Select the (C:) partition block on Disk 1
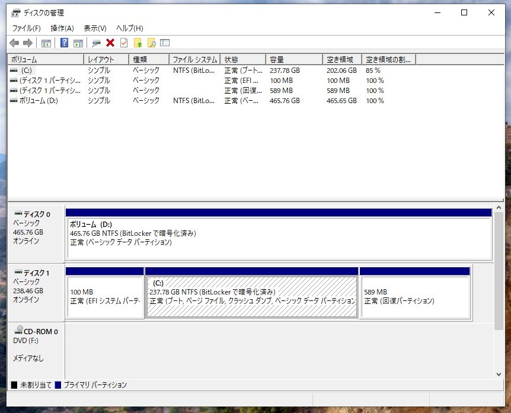This screenshot has height=413, width=511. 252,297
